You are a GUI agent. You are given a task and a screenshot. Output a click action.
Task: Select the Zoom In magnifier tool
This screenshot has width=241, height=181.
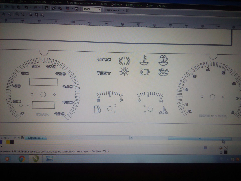(3, 15)
